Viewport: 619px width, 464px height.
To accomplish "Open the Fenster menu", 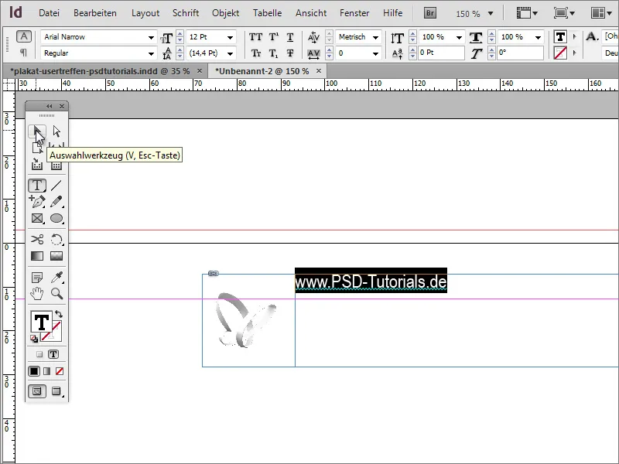I will 354,13.
